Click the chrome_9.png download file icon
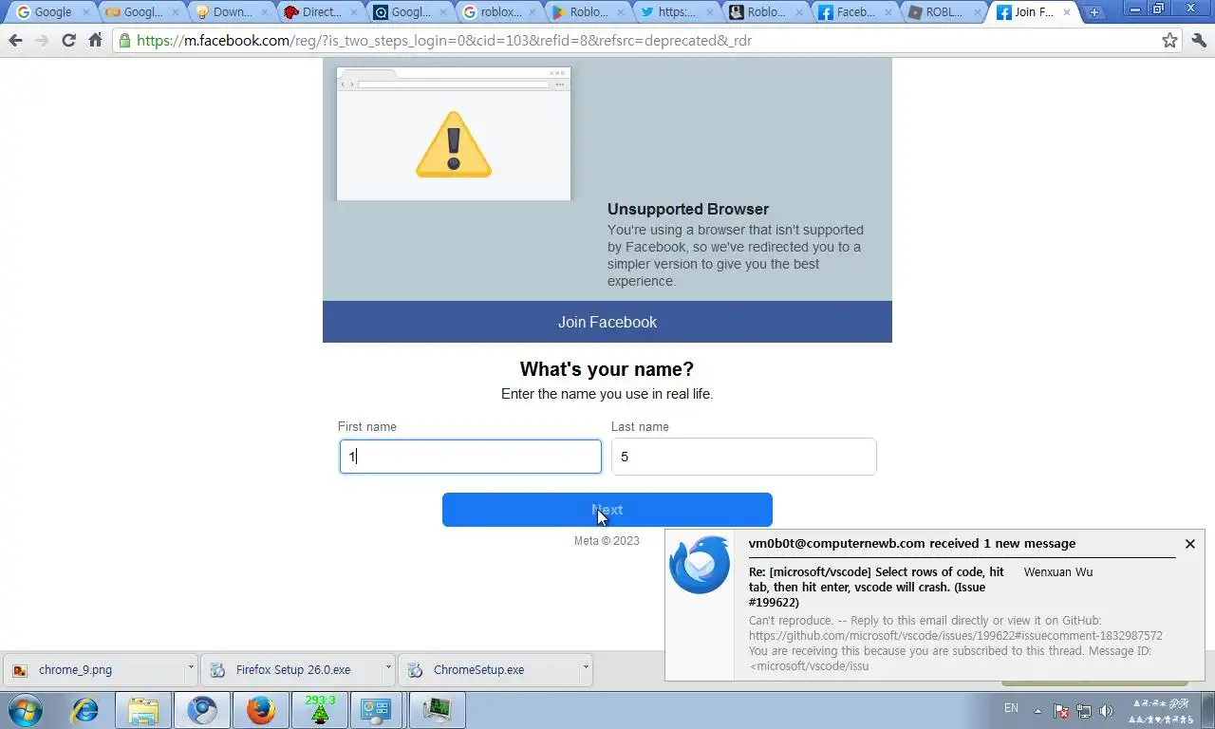The width and height of the screenshot is (1215, 729). [19, 670]
